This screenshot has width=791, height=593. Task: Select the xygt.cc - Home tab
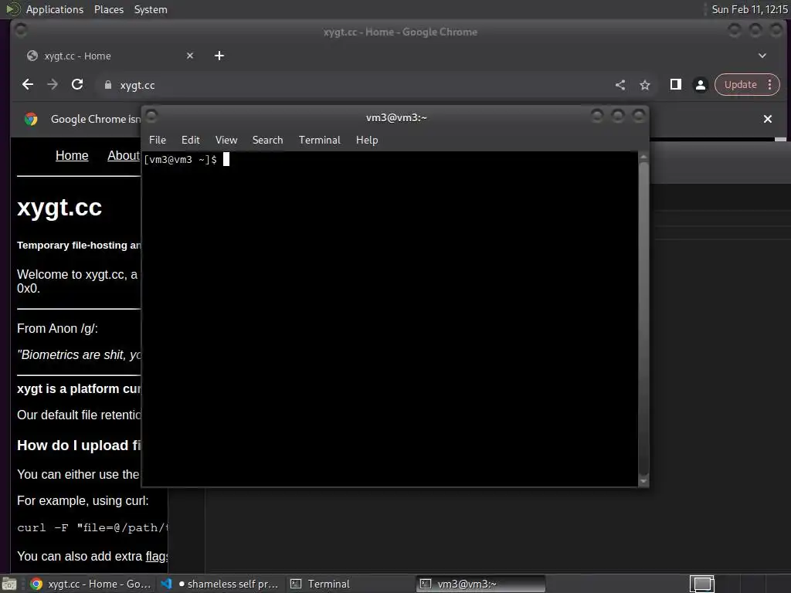(x=106, y=56)
